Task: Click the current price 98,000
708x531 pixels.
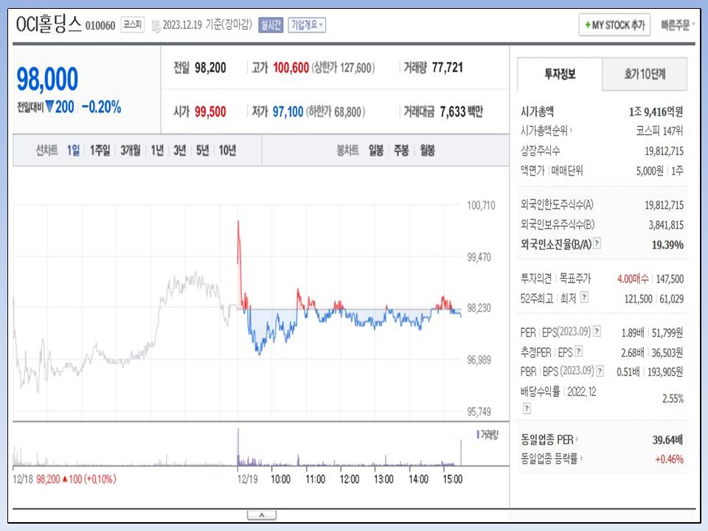Action: click(x=47, y=79)
